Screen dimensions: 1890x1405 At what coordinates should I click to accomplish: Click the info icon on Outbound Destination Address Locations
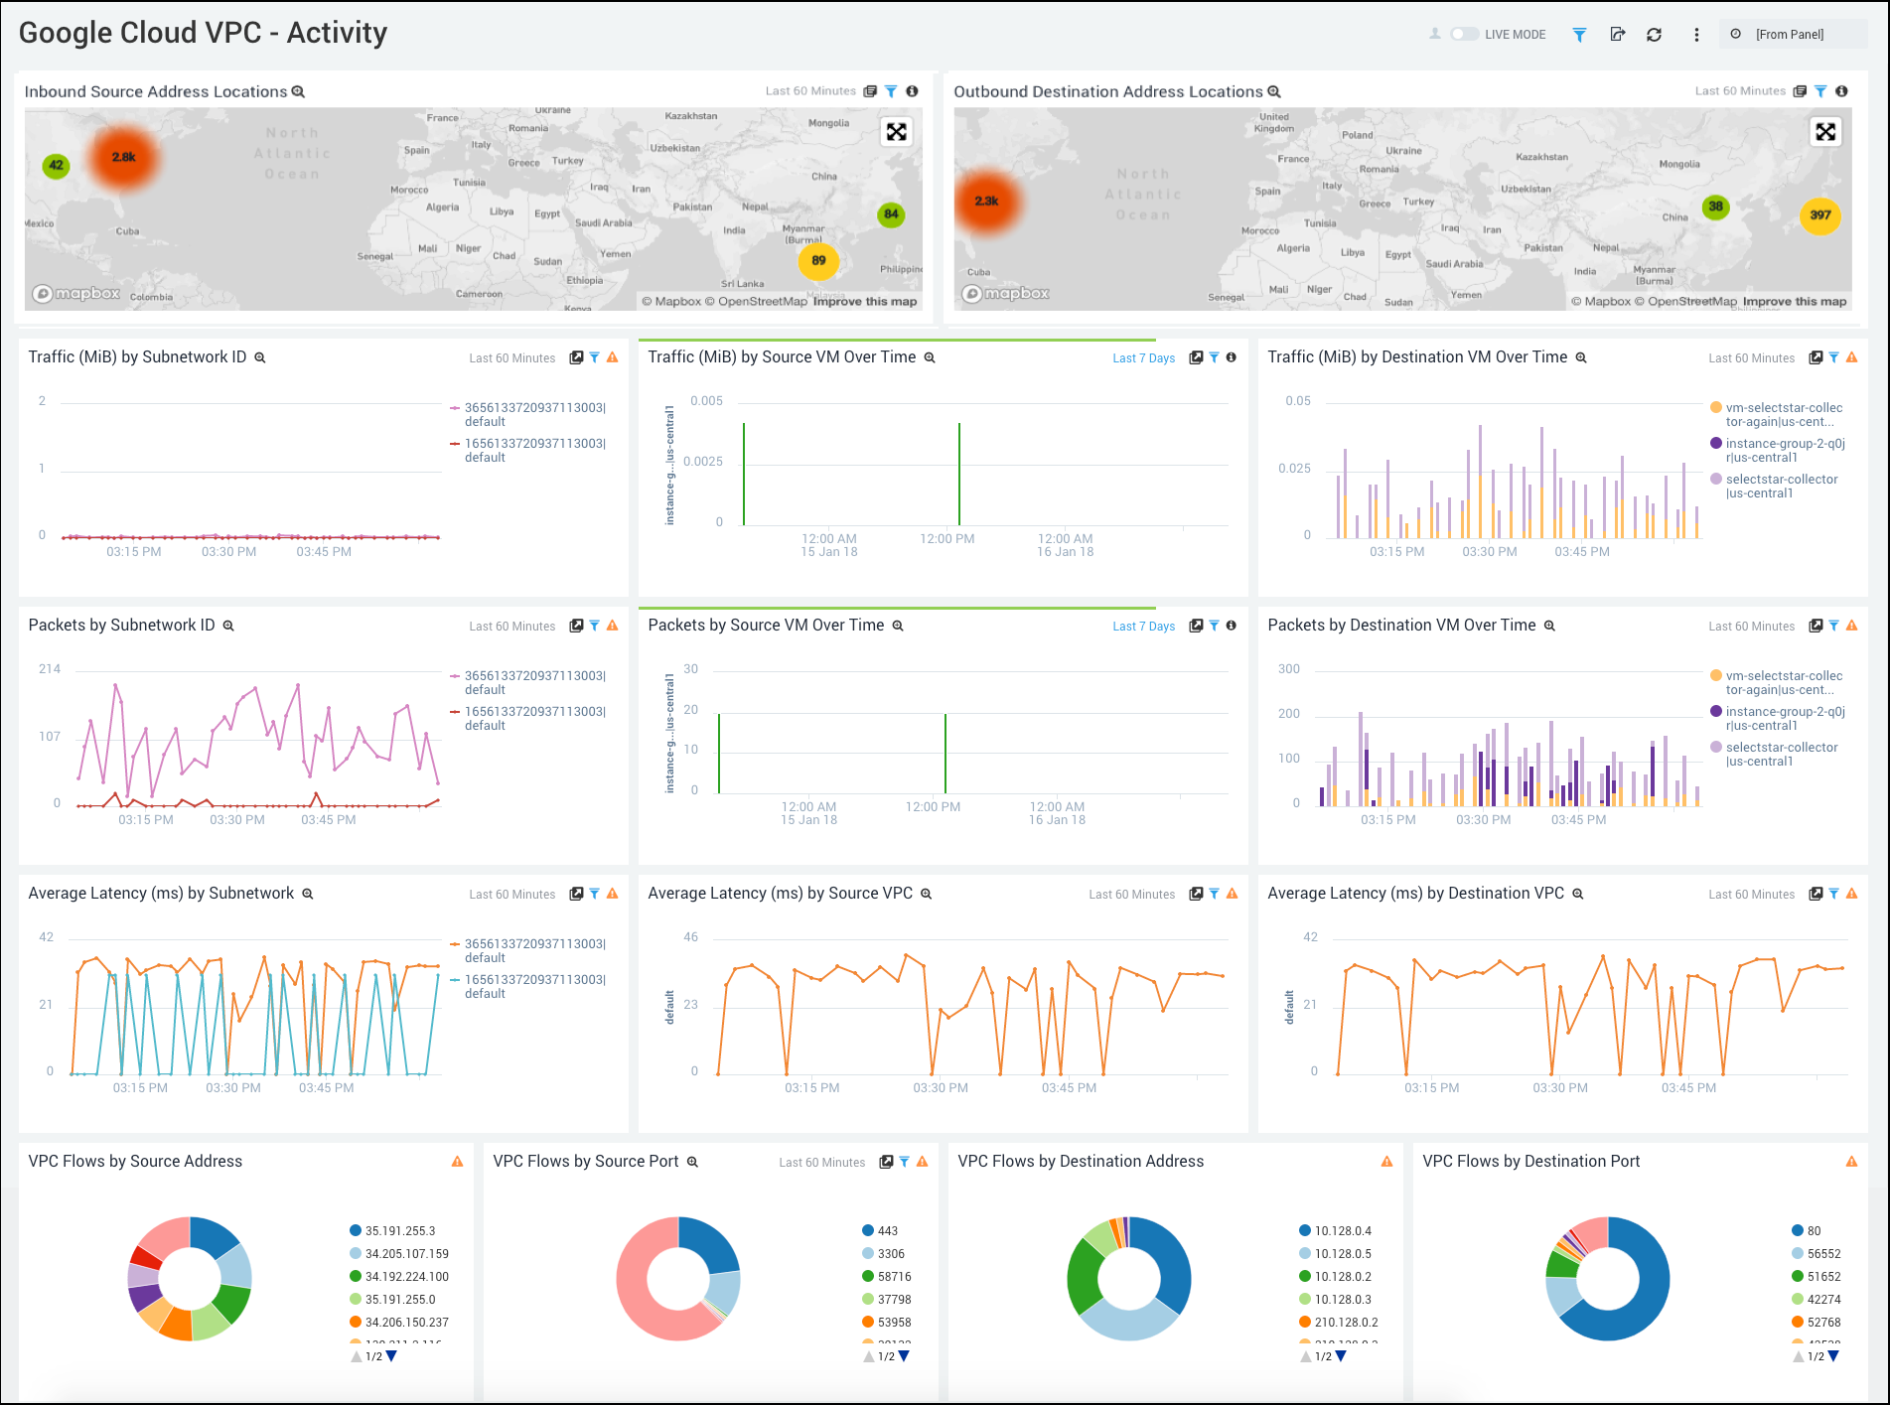(x=1843, y=90)
